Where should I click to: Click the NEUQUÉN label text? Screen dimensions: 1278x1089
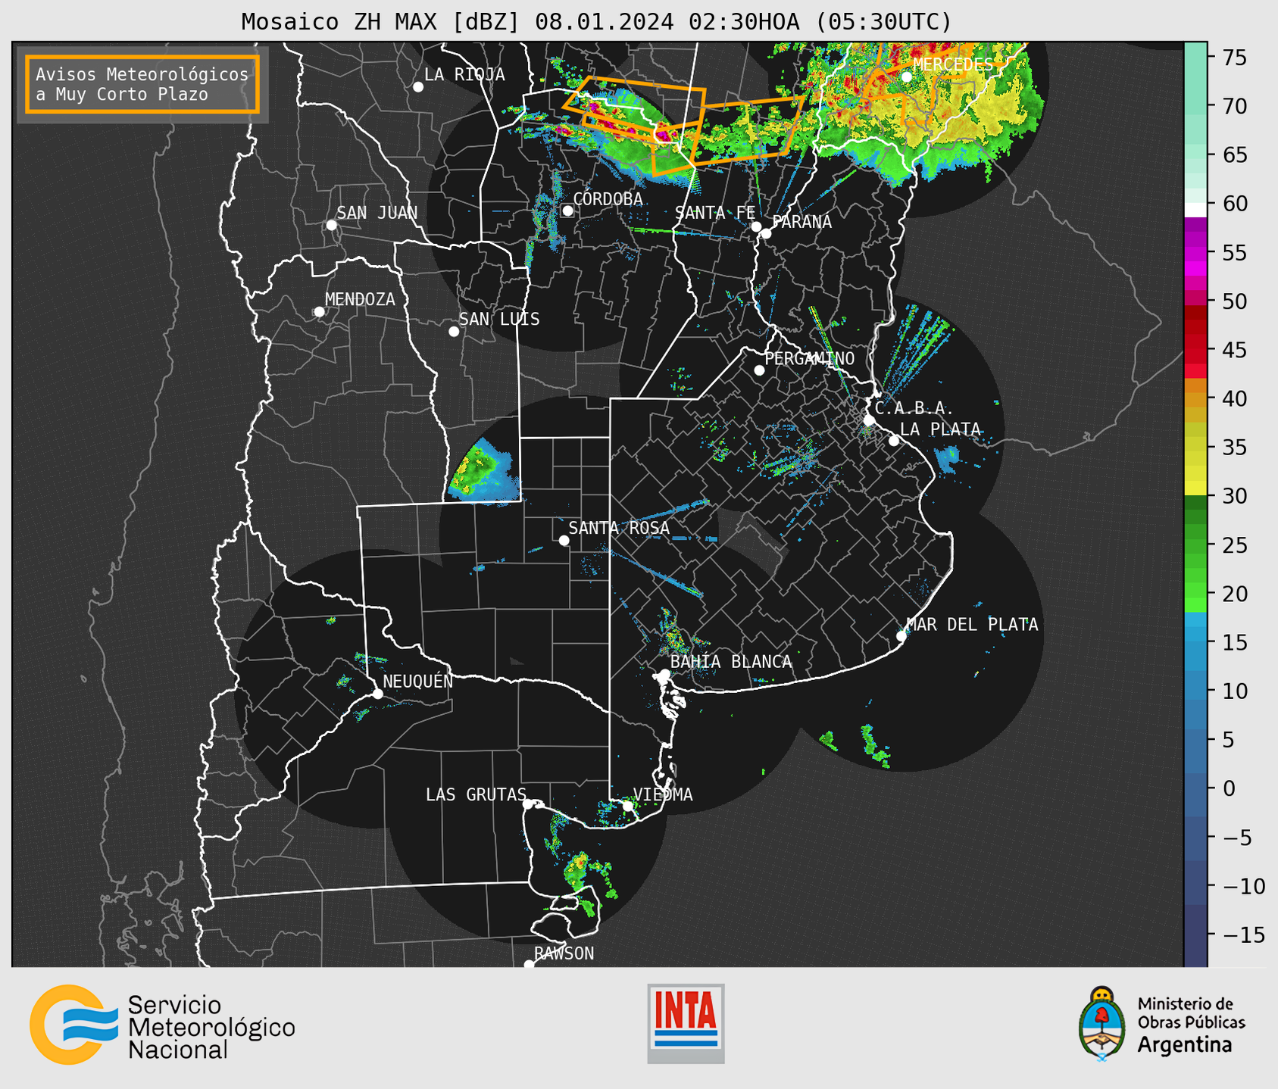point(417,681)
